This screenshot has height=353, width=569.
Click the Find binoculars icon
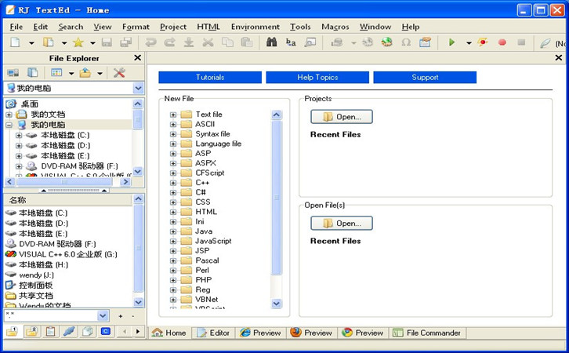(272, 42)
